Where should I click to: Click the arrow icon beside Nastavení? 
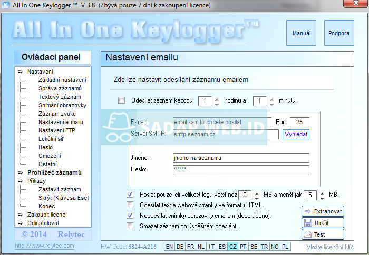click(21, 72)
